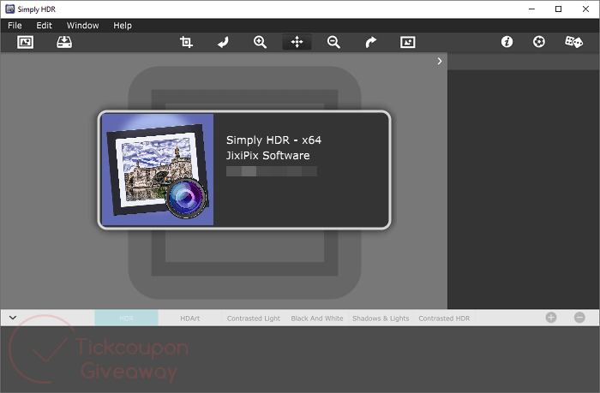
Task: Click the open image icon at toolbar start
Action: [25, 42]
